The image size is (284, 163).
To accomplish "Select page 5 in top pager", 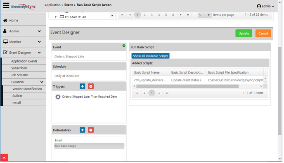I will coord(166,15).
